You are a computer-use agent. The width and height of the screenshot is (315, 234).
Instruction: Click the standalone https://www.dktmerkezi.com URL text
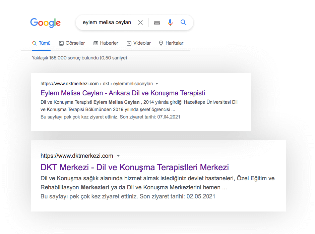click(77, 156)
